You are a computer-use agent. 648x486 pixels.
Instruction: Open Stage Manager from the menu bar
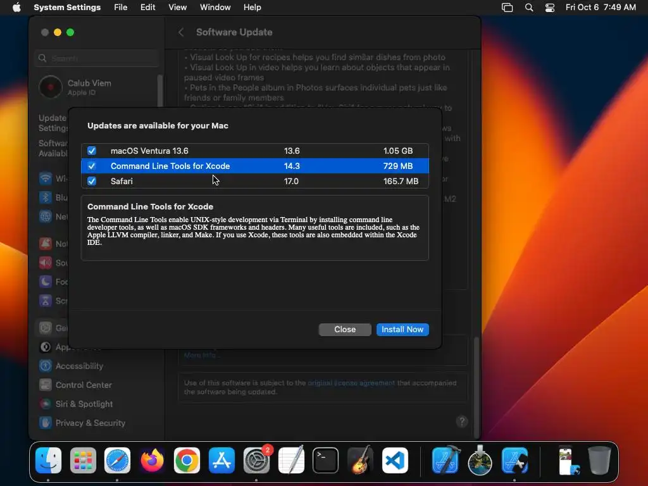tap(507, 8)
